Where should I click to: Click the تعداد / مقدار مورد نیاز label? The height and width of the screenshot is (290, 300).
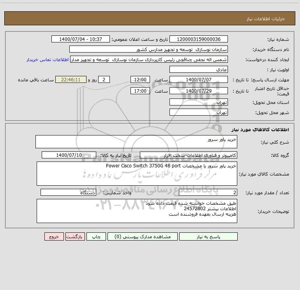coord(267,193)
